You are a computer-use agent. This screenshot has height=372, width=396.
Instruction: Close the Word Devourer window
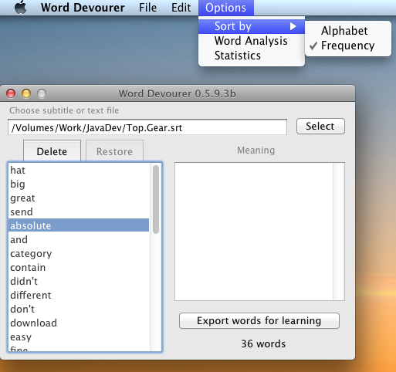pos(11,93)
